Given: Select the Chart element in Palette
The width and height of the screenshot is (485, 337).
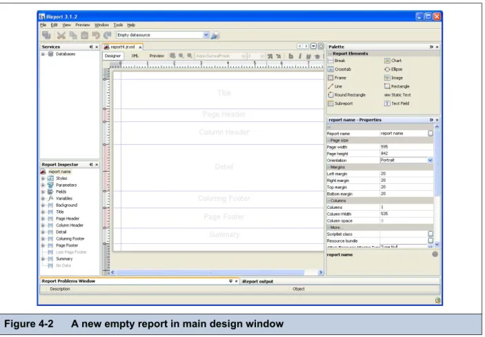Looking at the screenshot, I should coord(393,61).
